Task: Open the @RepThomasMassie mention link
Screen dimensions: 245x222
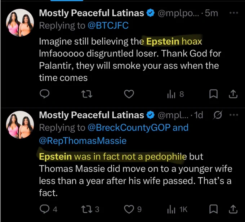Action: (83, 141)
